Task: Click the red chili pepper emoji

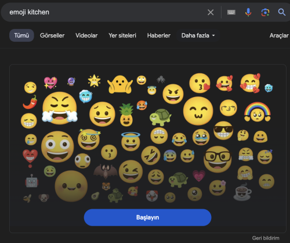Action: [x=30, y=102]
